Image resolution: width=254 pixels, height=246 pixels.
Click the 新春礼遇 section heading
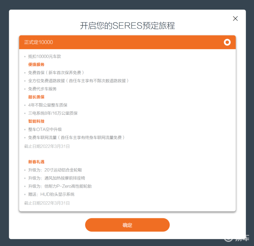(36, 162)
